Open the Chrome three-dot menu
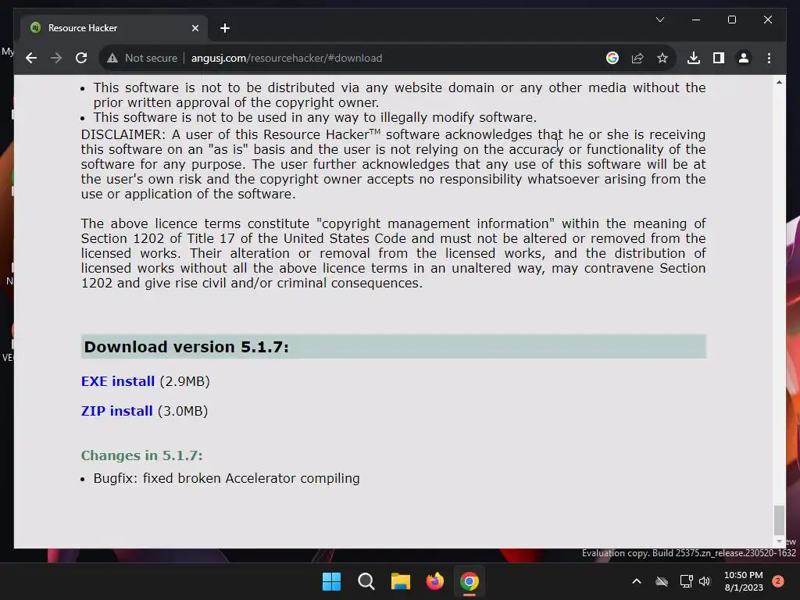This screenshot has height=600, width=800. point(769,58)
